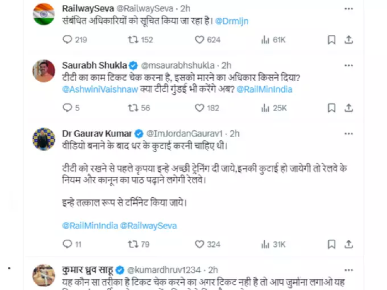Reply to Dr Gaurav Kumar's tweet
Screen dimensions: 387x290
pyautogui.click(x=67, y=244)
